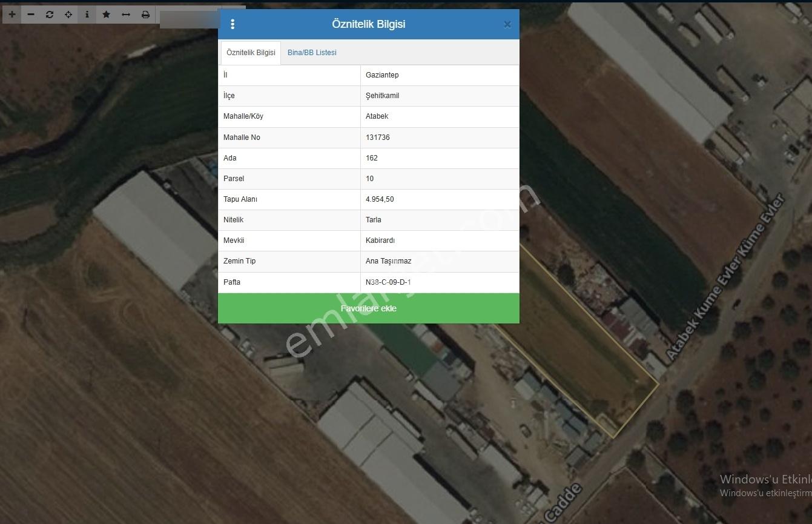The width and height of the screenshot is (812, 524).
Task: Click the Ada row value 162
Action: point(372,158)
